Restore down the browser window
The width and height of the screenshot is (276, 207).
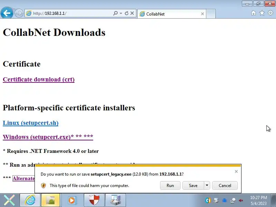pos(258,4)
